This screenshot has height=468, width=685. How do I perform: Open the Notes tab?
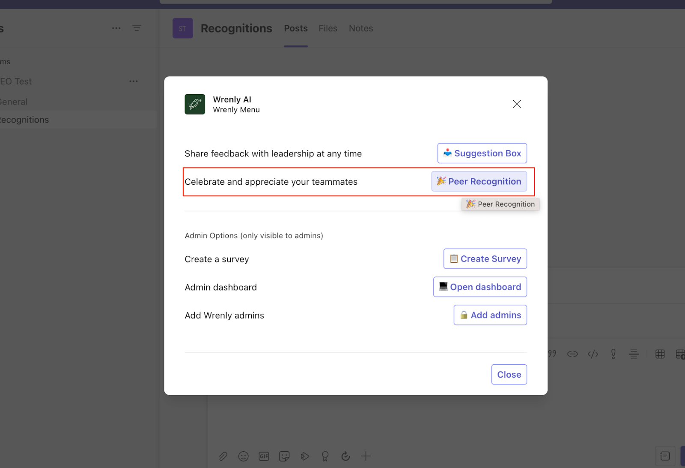361,28
